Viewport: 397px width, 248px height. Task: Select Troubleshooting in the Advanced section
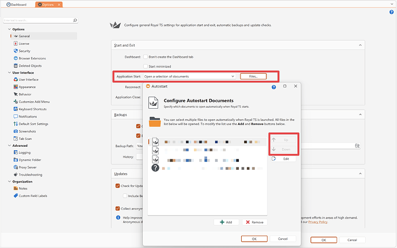click(31, 174)
